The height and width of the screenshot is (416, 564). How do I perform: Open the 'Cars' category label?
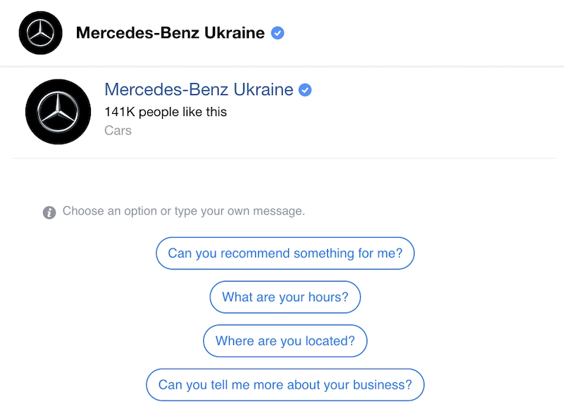pos(118,130)
